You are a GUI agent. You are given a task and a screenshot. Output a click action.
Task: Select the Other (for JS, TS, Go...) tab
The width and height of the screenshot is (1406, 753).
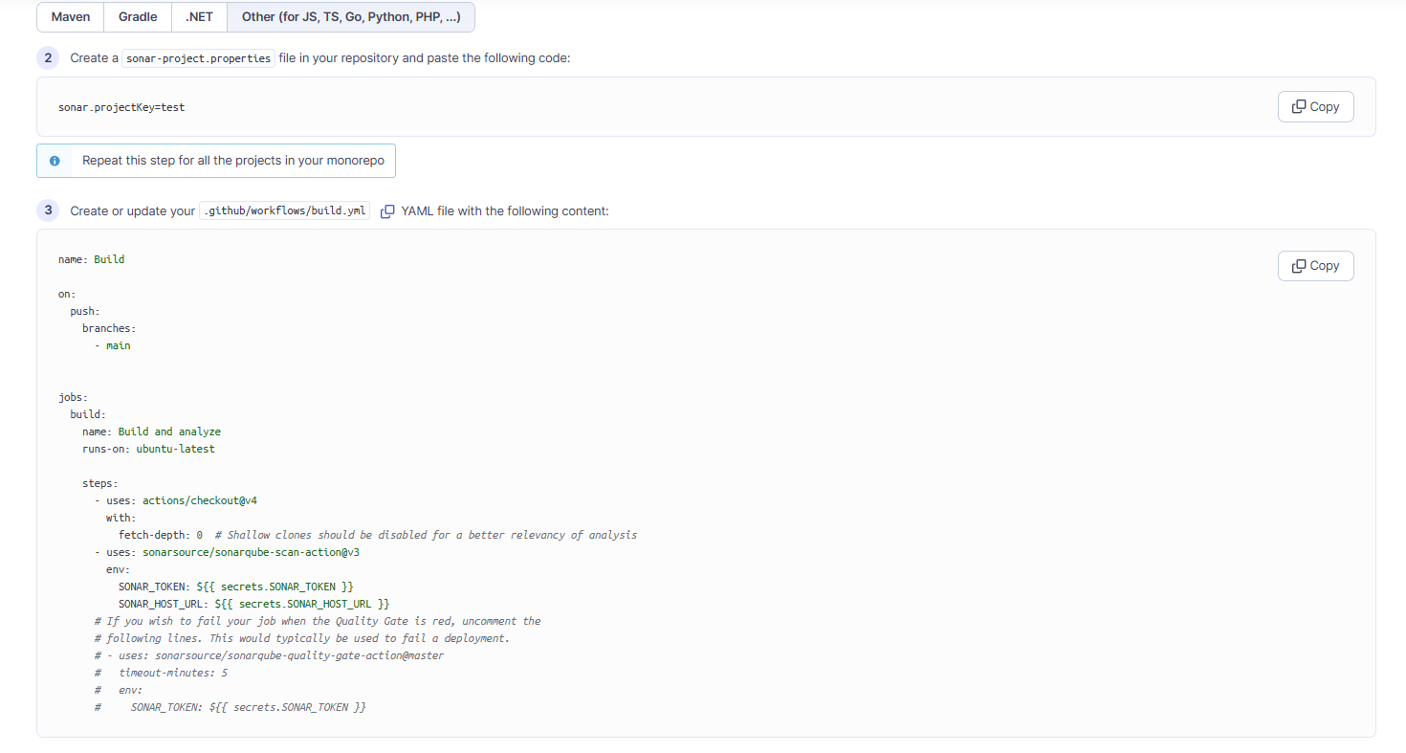(x=351, y=17)
